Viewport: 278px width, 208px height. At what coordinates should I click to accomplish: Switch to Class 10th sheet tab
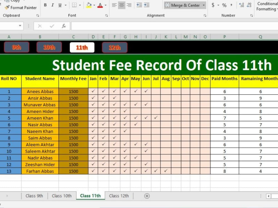coord(62,196)
